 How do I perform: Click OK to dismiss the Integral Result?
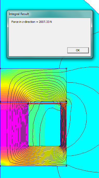pos(78,50)
